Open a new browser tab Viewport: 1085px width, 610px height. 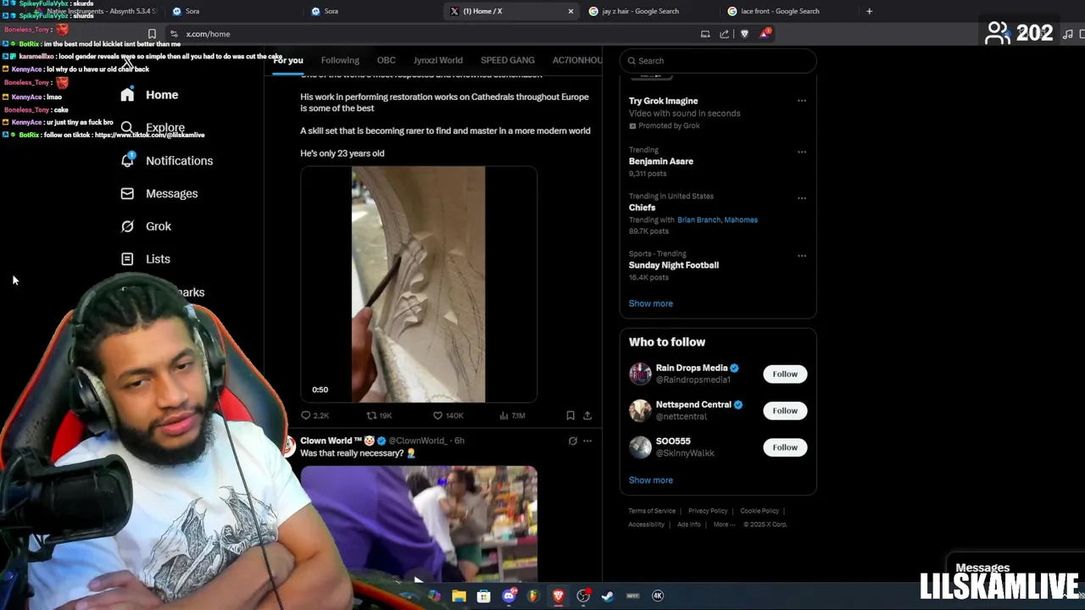coord(869,11)
